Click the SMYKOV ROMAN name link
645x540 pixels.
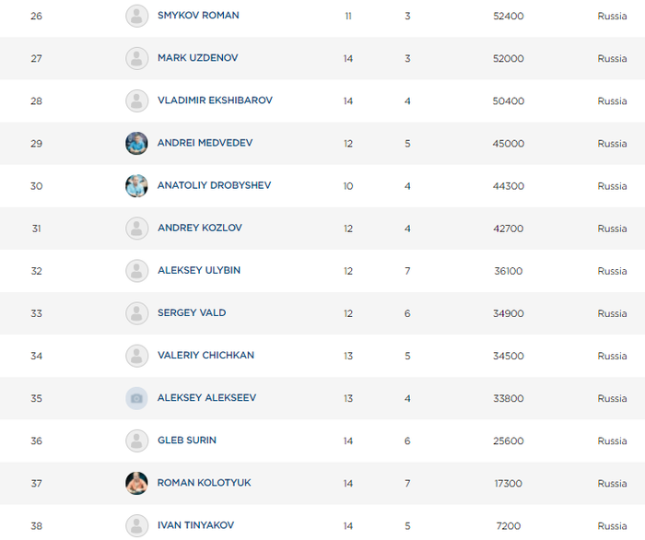pyautogui.click(x=198, y=16)
